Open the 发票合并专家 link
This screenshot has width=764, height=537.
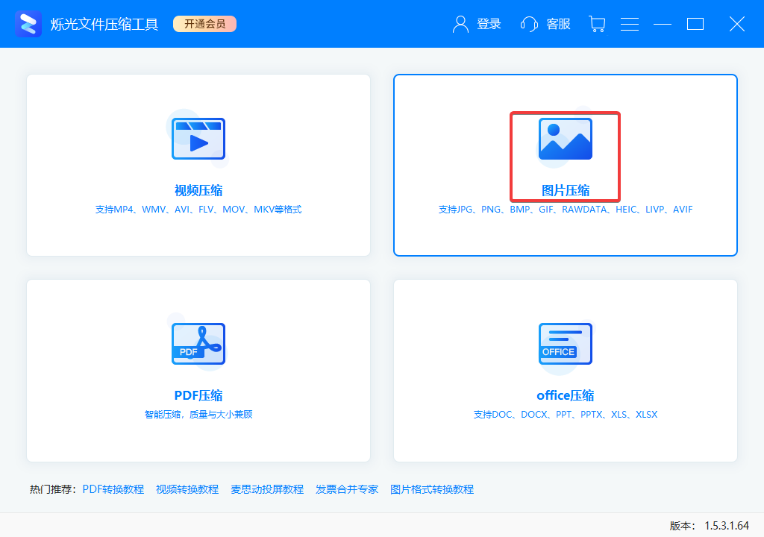(x=347, y=489)
